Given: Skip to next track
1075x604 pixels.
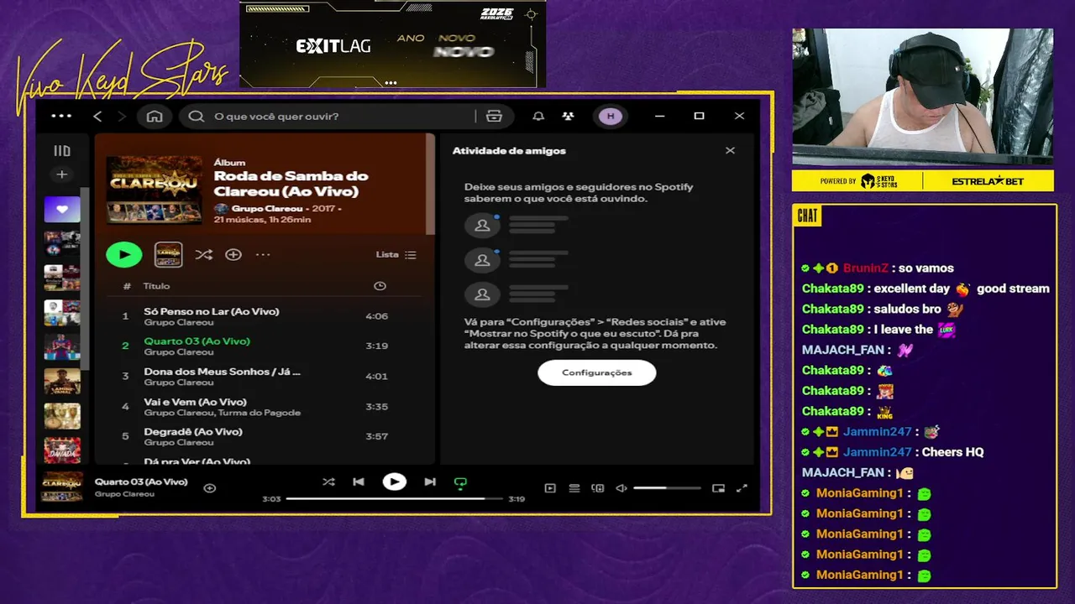Looking at the screenshot, I should click(x=430, y=482).
